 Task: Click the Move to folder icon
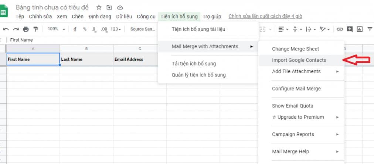point(109,8)
